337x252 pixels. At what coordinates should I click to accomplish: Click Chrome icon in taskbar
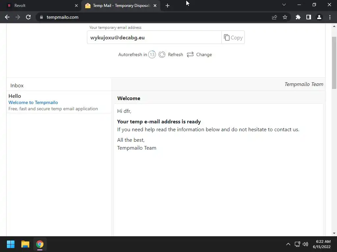coord(40,244)
